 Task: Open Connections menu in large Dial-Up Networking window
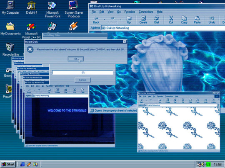[146, 12]
